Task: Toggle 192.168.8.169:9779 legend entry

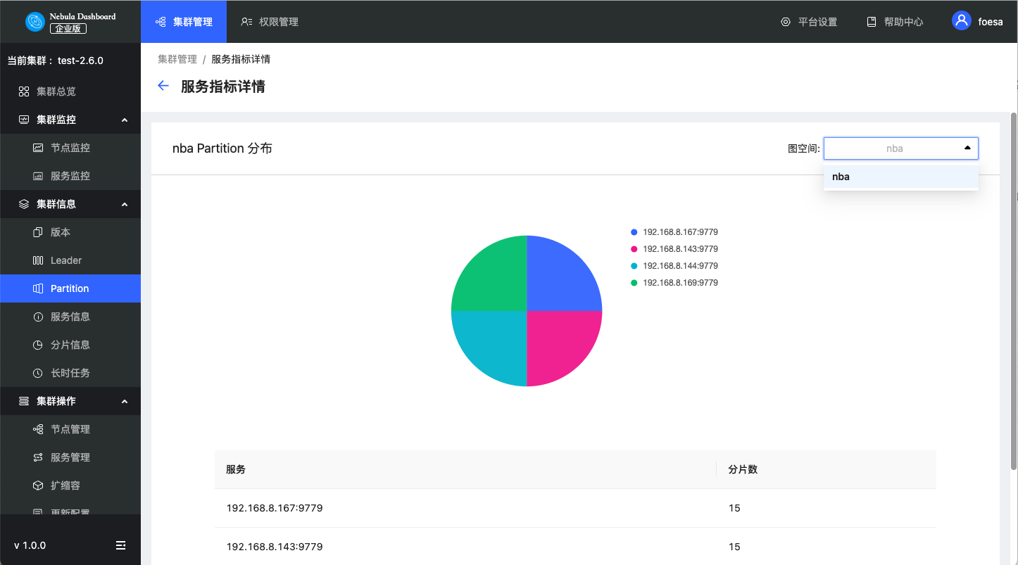Action: (x=674, y=283)
